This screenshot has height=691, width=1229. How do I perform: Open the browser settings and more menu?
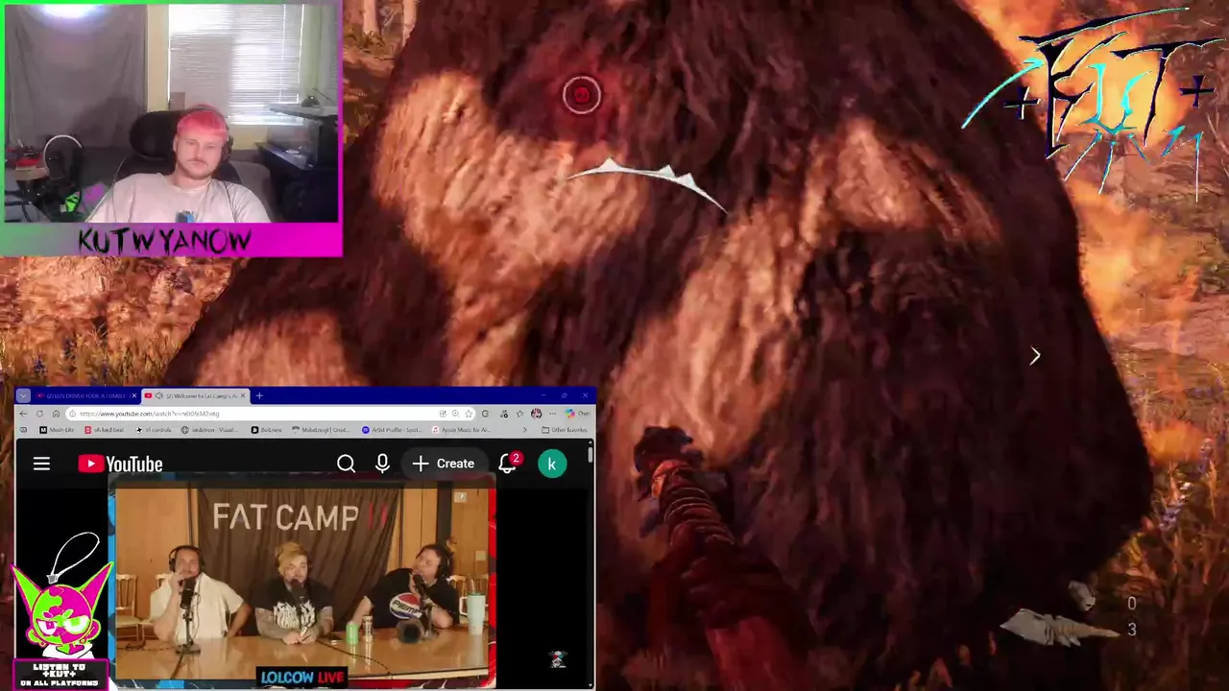click(x=552, y=414)
